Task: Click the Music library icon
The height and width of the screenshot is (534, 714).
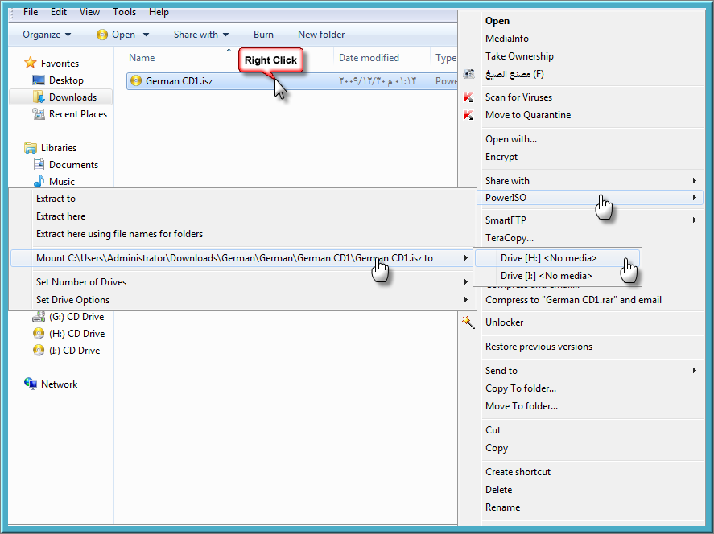Action: 39,182
